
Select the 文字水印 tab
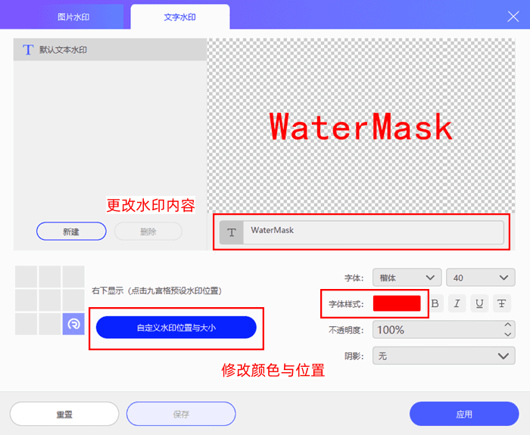point(180,17)
